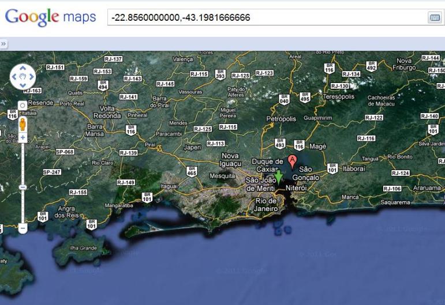Screen dimensions: 445x305
Task: Click the BR 393 highway shield
Action: click(x=220, y=74)
